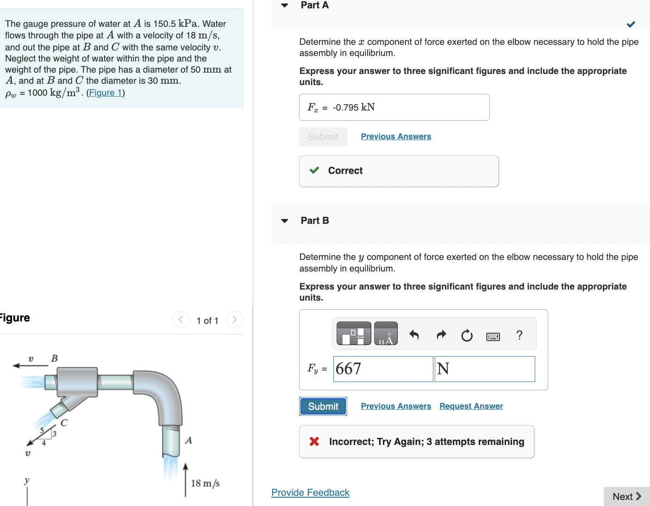Click the next figure arrow

235,319
